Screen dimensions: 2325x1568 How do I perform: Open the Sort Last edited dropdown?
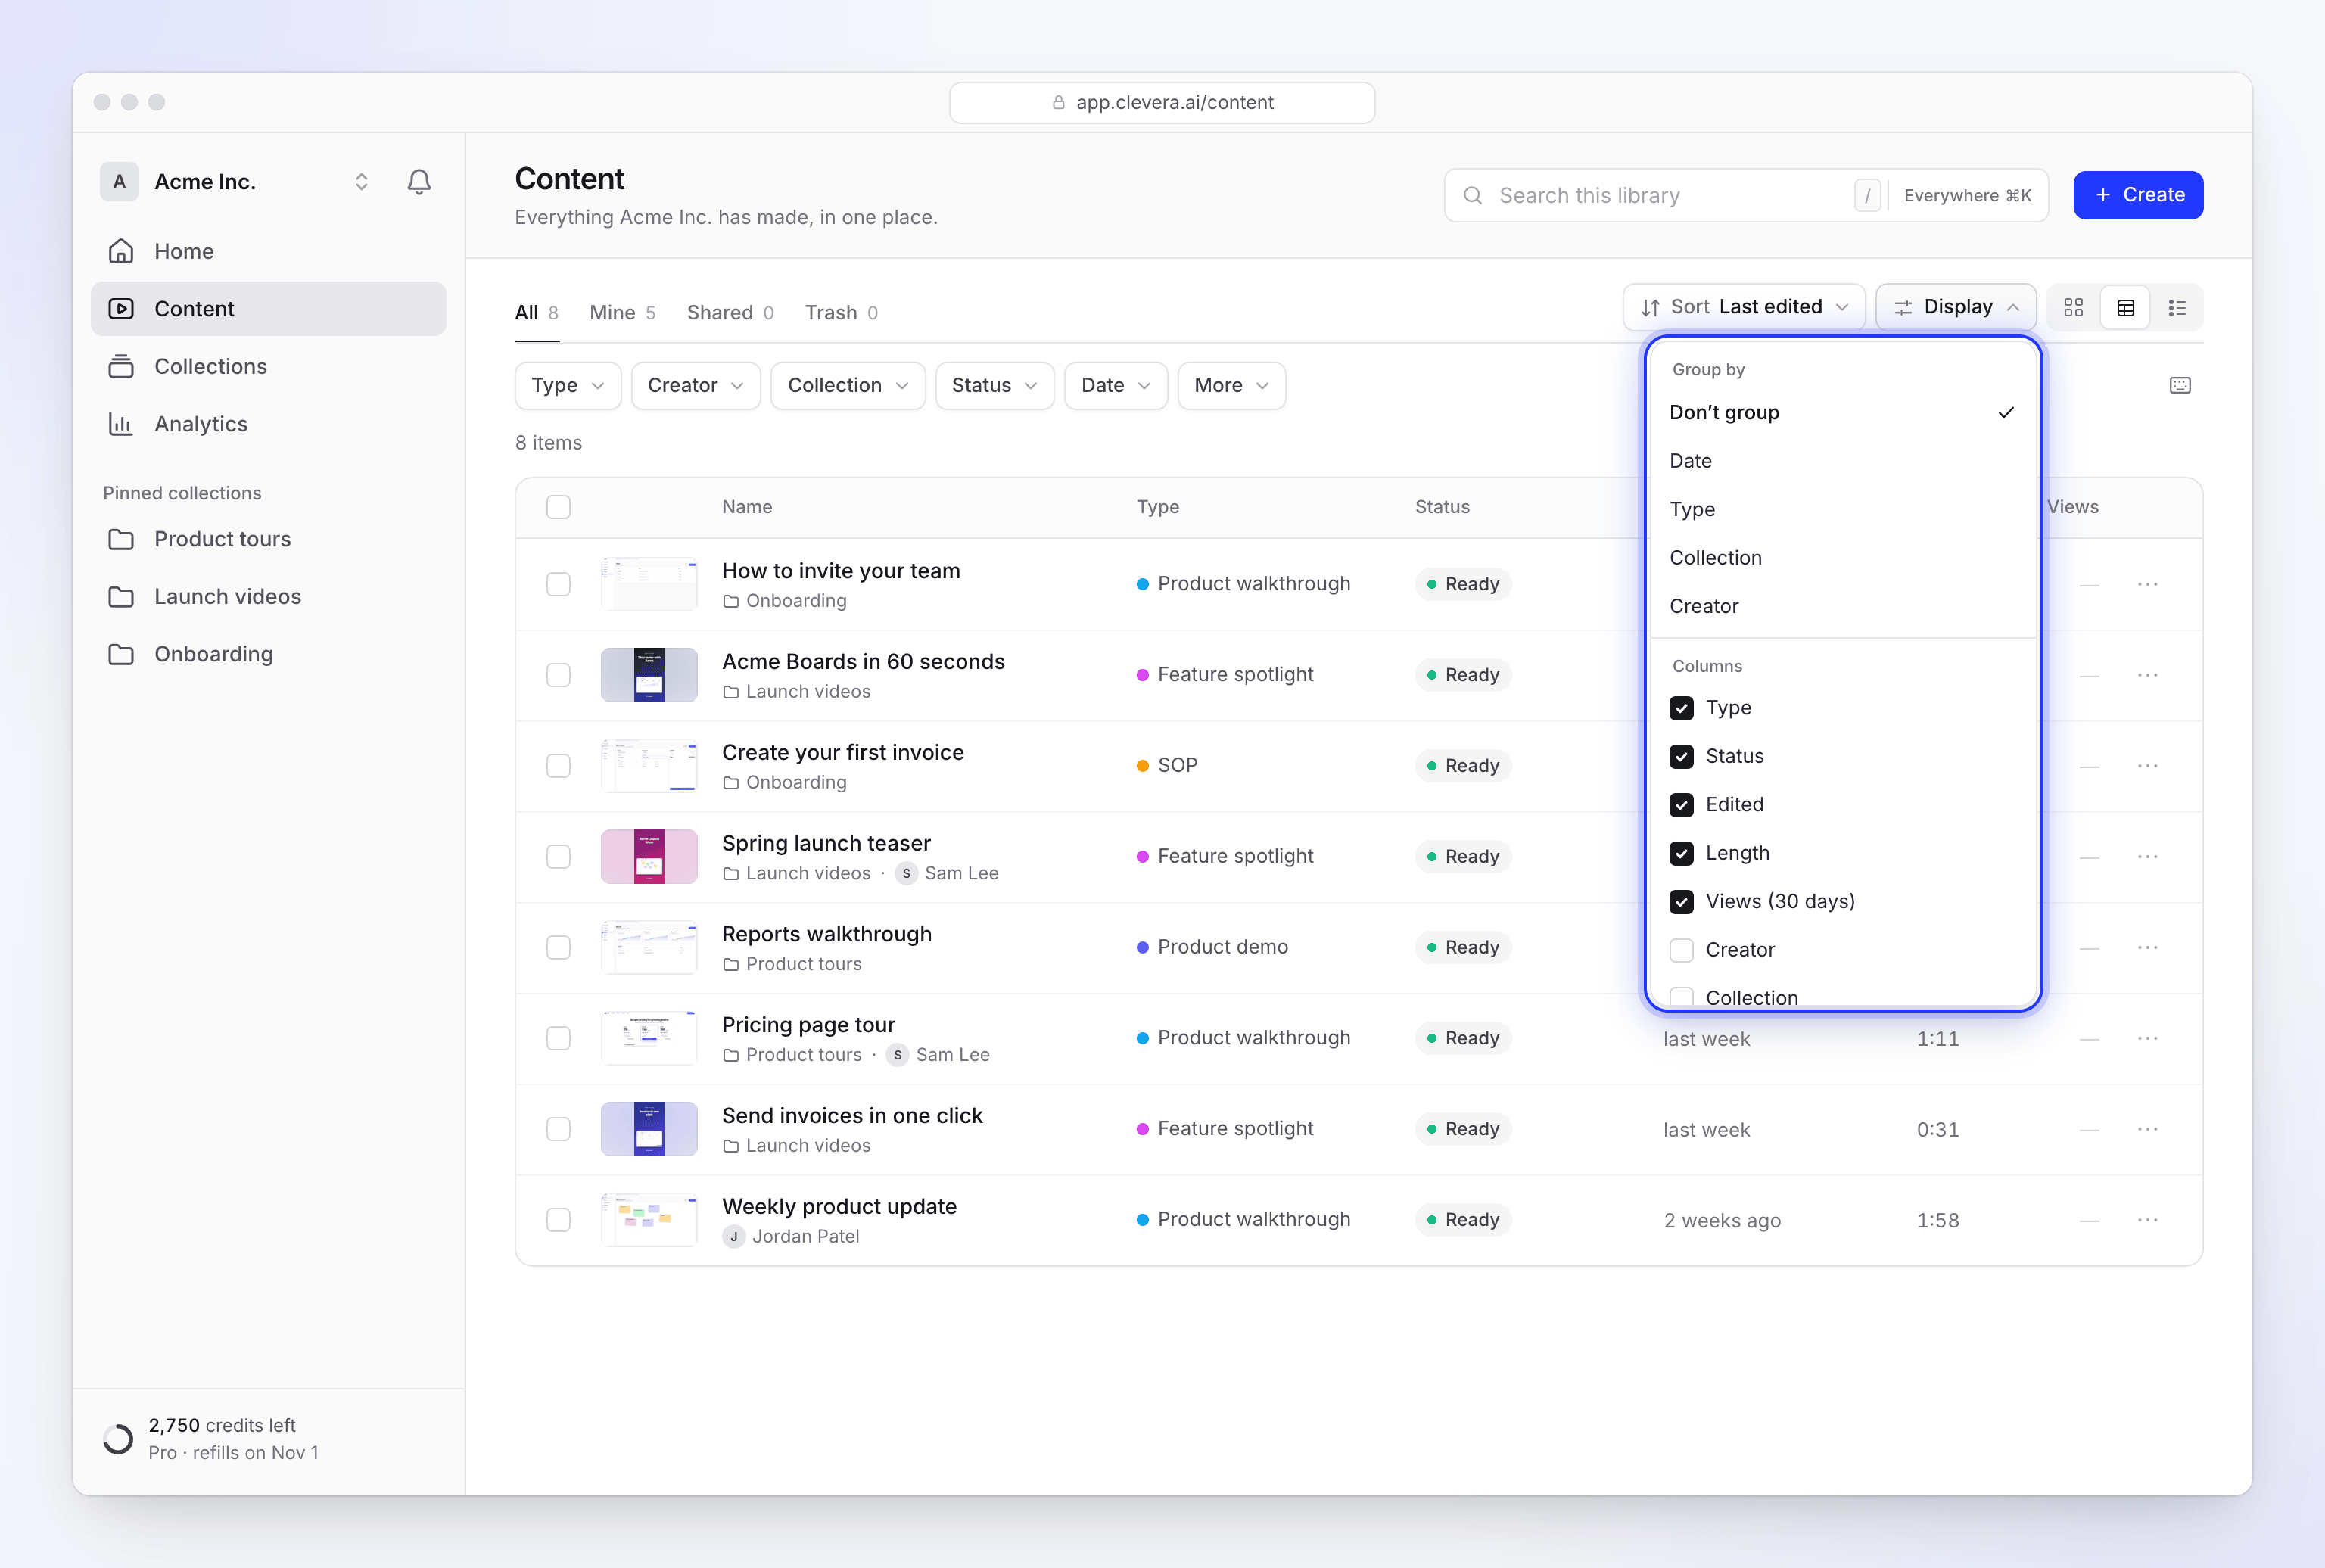(1744, 307)
